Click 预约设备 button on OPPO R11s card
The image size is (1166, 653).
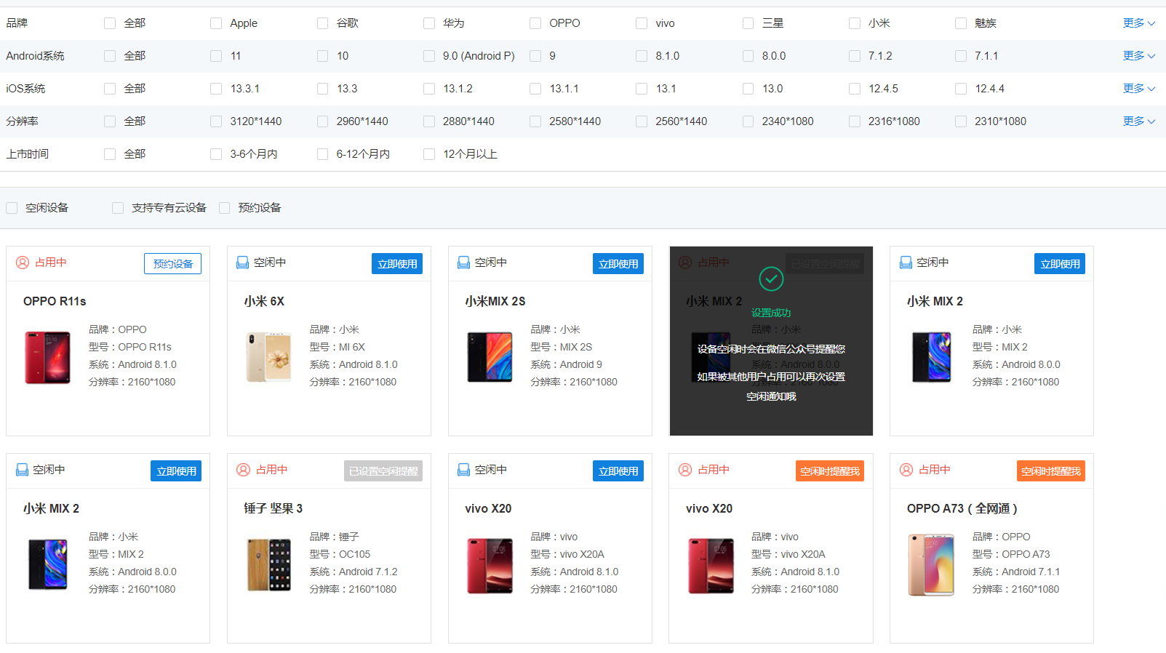pos(172,264)
